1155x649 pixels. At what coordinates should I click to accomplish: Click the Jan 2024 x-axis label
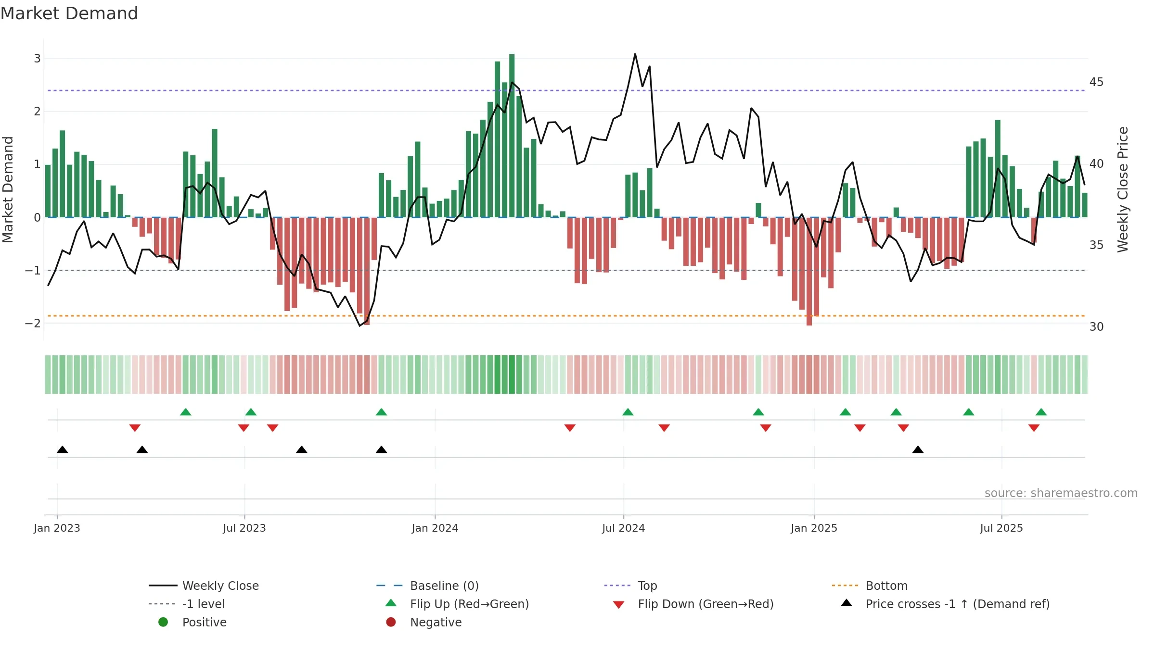pyautogui.click(x=435, y=528)
